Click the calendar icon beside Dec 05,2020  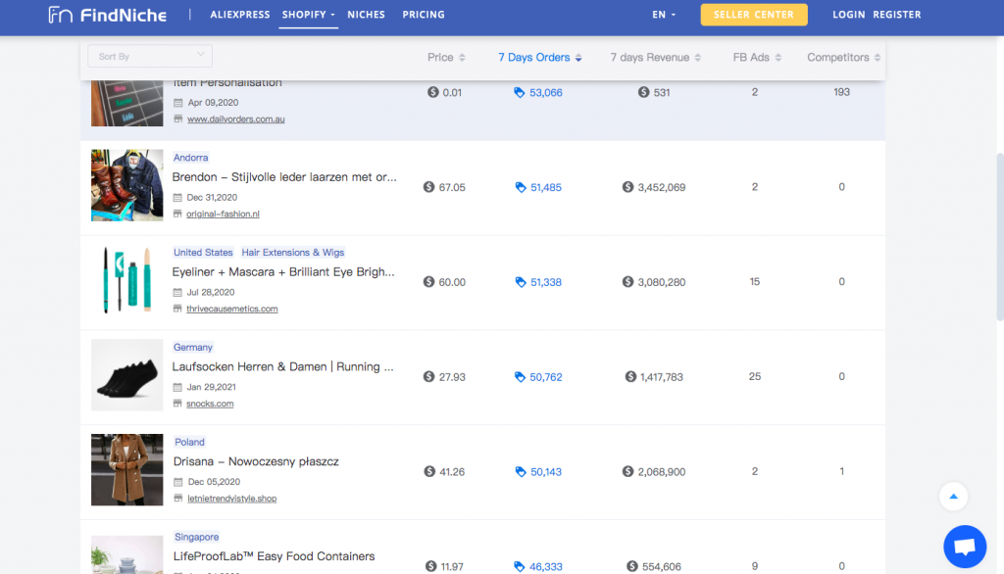[177, 482]
